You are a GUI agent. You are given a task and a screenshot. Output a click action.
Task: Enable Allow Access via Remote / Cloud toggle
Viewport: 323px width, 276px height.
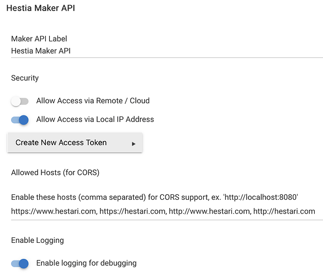pyautogui.click(x=20, y=102)
